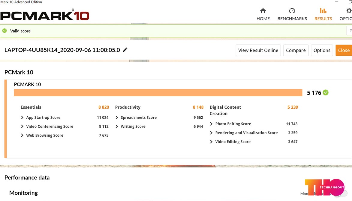Expand the Web Browsing Score row
This screenshot has height=201, width=352.
coord(22,135)
